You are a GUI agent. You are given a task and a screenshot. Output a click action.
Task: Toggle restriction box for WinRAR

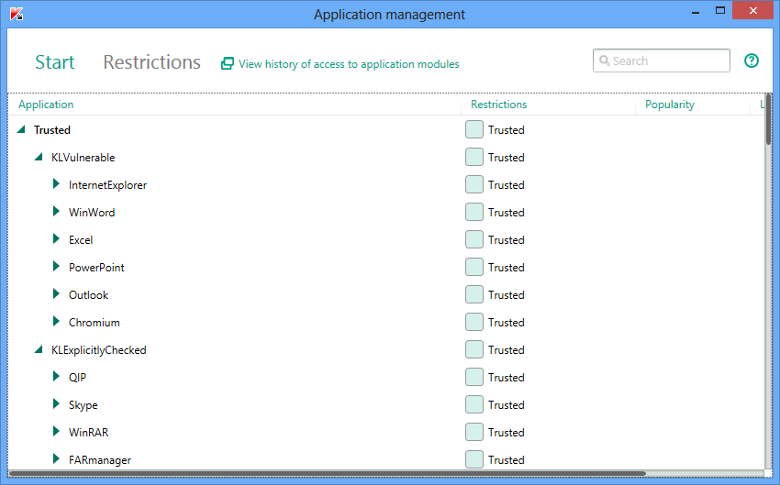(x=474, y=433)
